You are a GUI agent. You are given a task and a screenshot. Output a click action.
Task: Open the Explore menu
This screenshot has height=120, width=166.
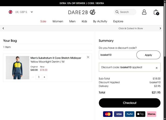click(x=118, y=21)
